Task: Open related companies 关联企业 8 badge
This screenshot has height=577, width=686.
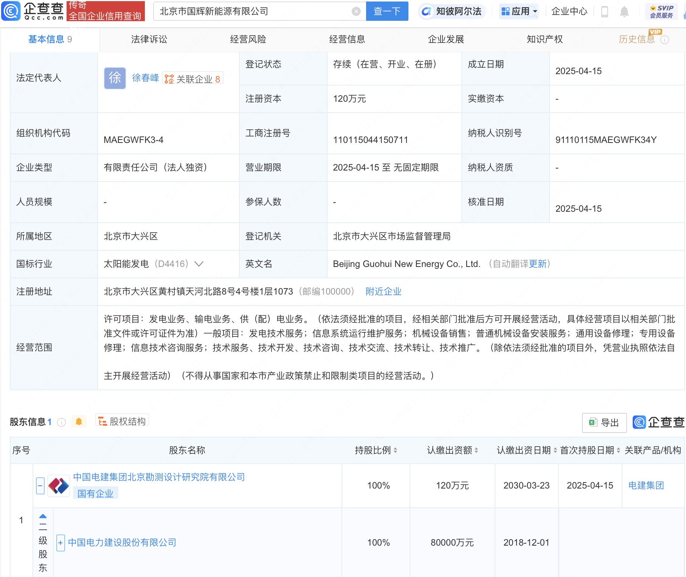Action: coord(192,78)
